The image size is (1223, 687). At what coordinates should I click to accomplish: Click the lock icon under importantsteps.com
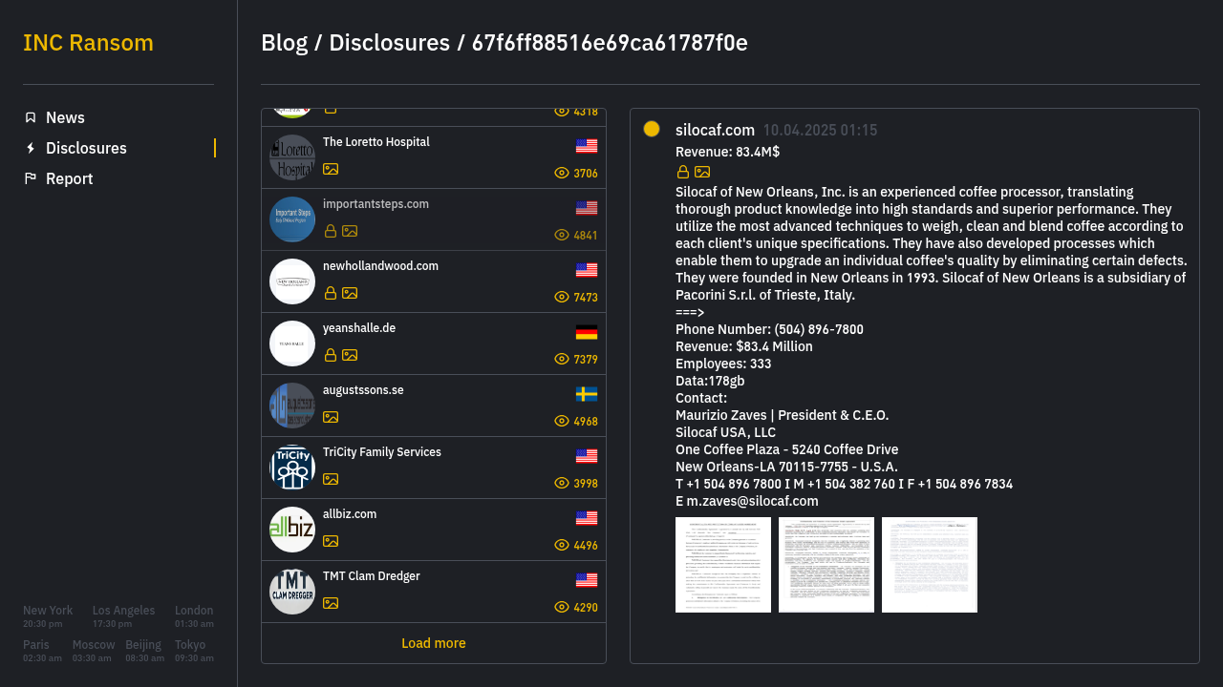(x=331, y=231)
